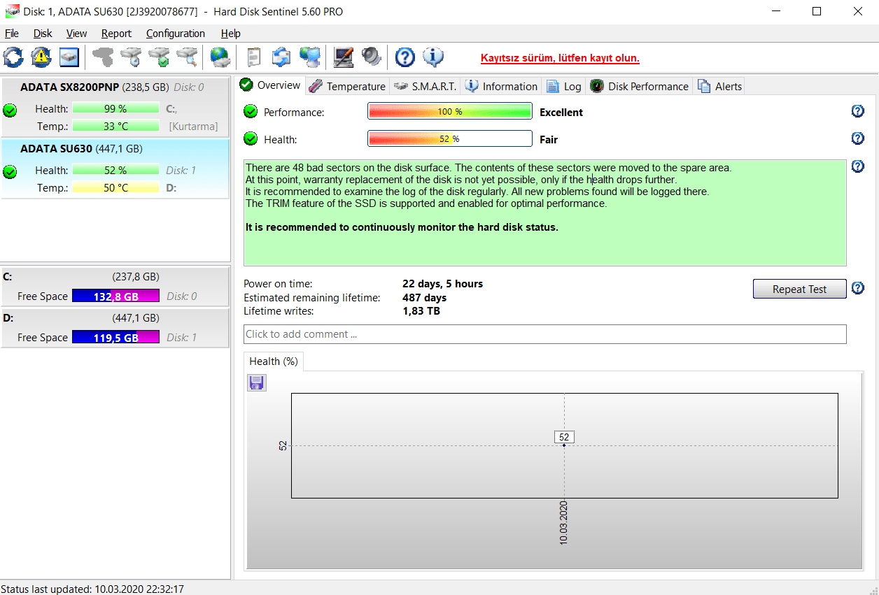Image resolution: width=879 pixels, height=595 pixels.
Task: Click the red unregistered version link
Action: click(560, 58)
